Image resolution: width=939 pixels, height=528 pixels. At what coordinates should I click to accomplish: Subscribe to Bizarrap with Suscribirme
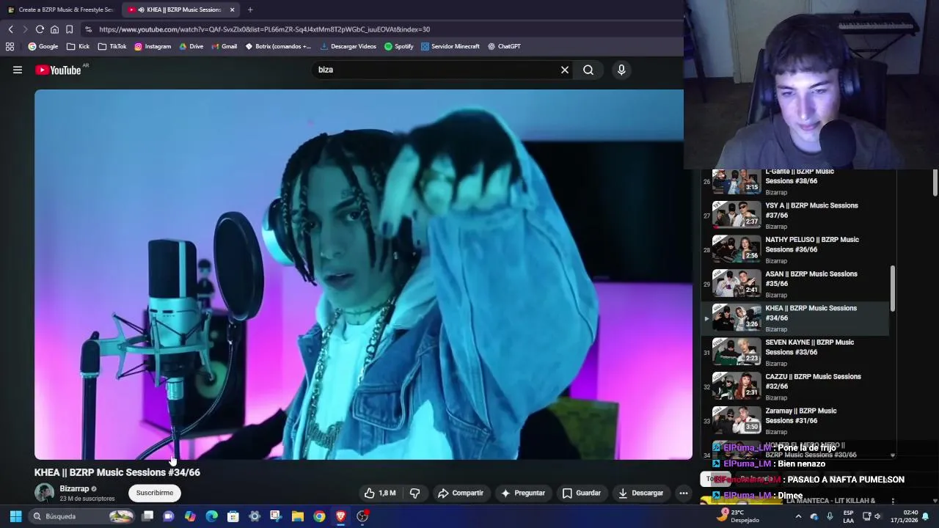point(154,493)
